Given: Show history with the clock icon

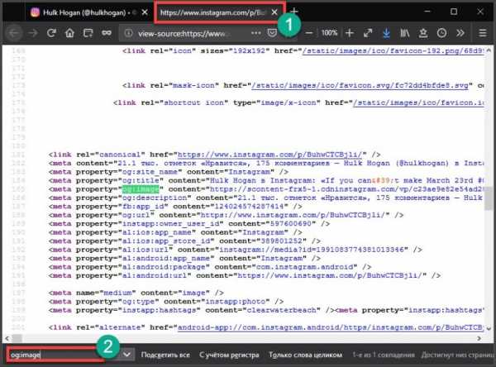Looking at the screenshot, I should click(441, 33).
